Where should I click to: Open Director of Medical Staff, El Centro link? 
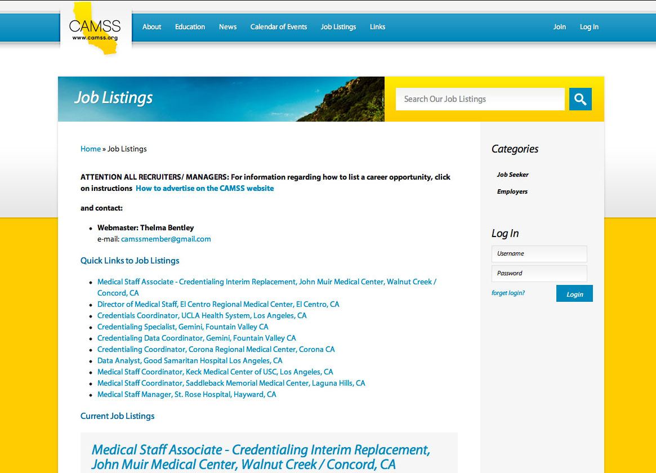coord(218,305)
